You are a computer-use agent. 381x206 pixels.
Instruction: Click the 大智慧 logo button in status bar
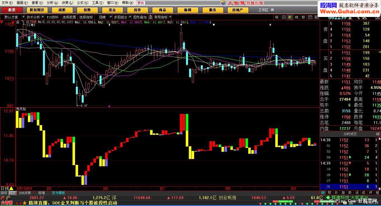pyautogui.click(x=7, y=203)
